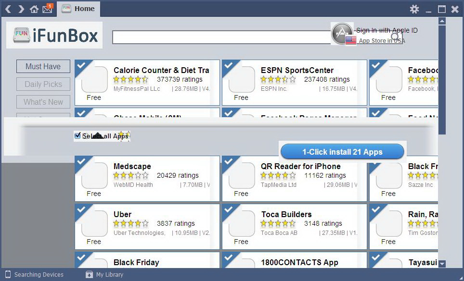Open the Toca Builders title
The height and width of the screenshot is (281, 464).
pyautogui.click(x=286, y=214)
